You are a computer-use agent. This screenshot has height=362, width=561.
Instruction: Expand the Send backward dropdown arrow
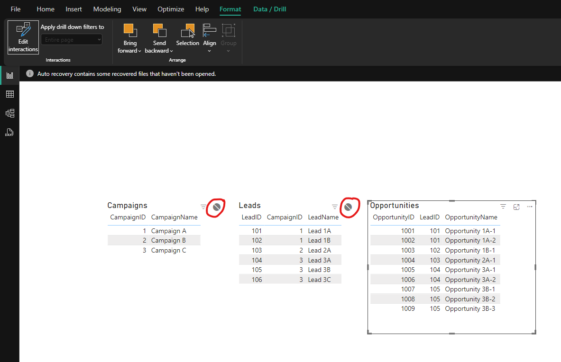171,51
